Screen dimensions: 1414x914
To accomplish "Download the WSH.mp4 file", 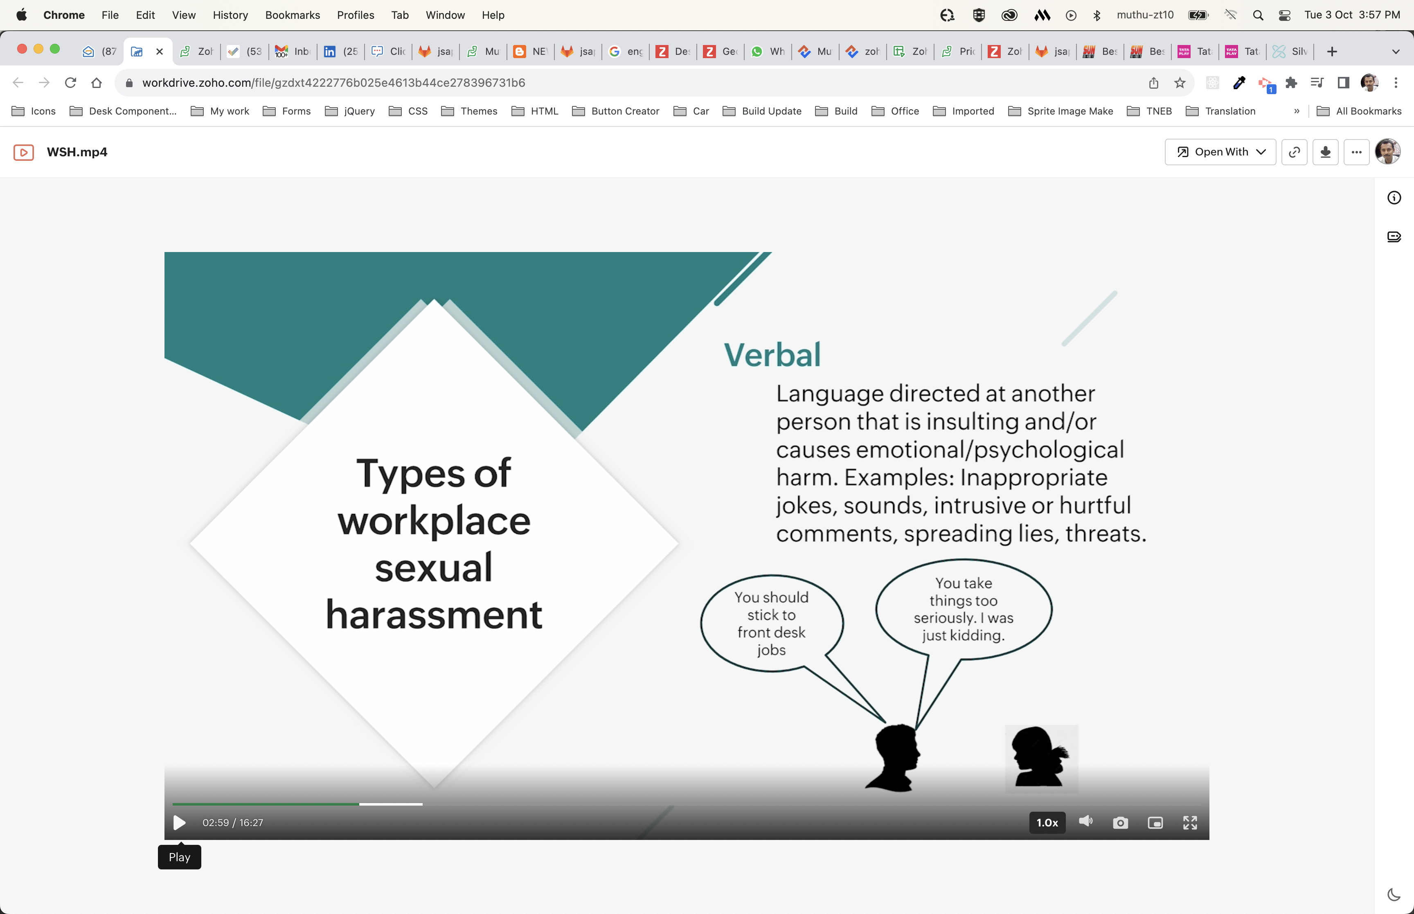I will point(1325,152).
